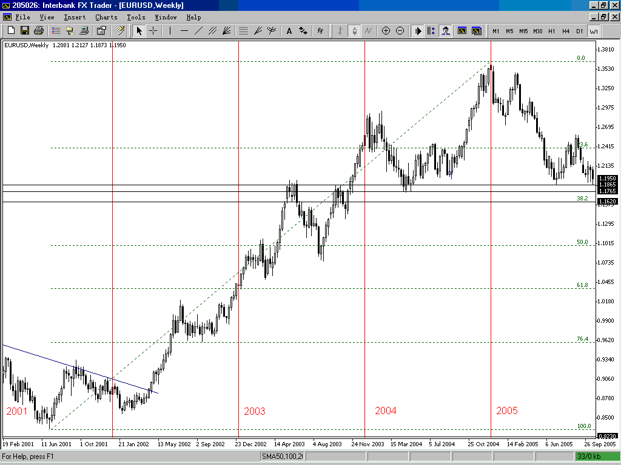Open the Navigator panel
Viewport: 621px width, 465px height.
point(70,31)
